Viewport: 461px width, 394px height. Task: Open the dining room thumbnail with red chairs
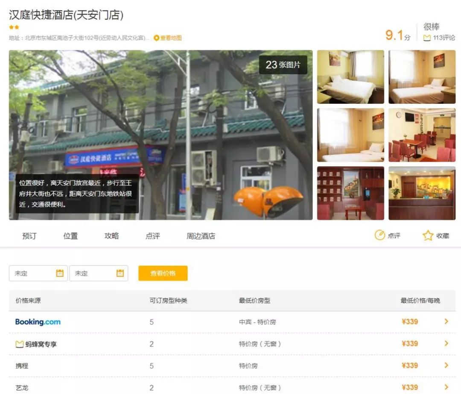(422, 135)
